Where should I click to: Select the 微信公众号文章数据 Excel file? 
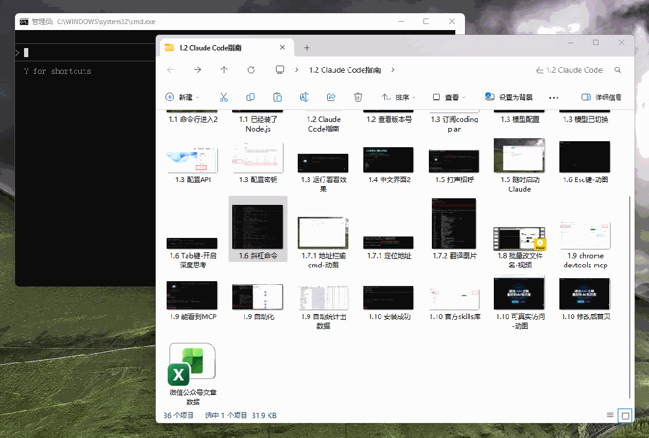coord(192,374)
